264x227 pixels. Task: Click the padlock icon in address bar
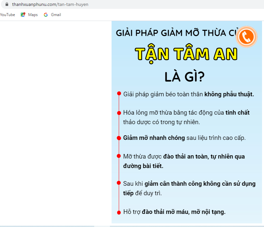click(x=7, y=4)
